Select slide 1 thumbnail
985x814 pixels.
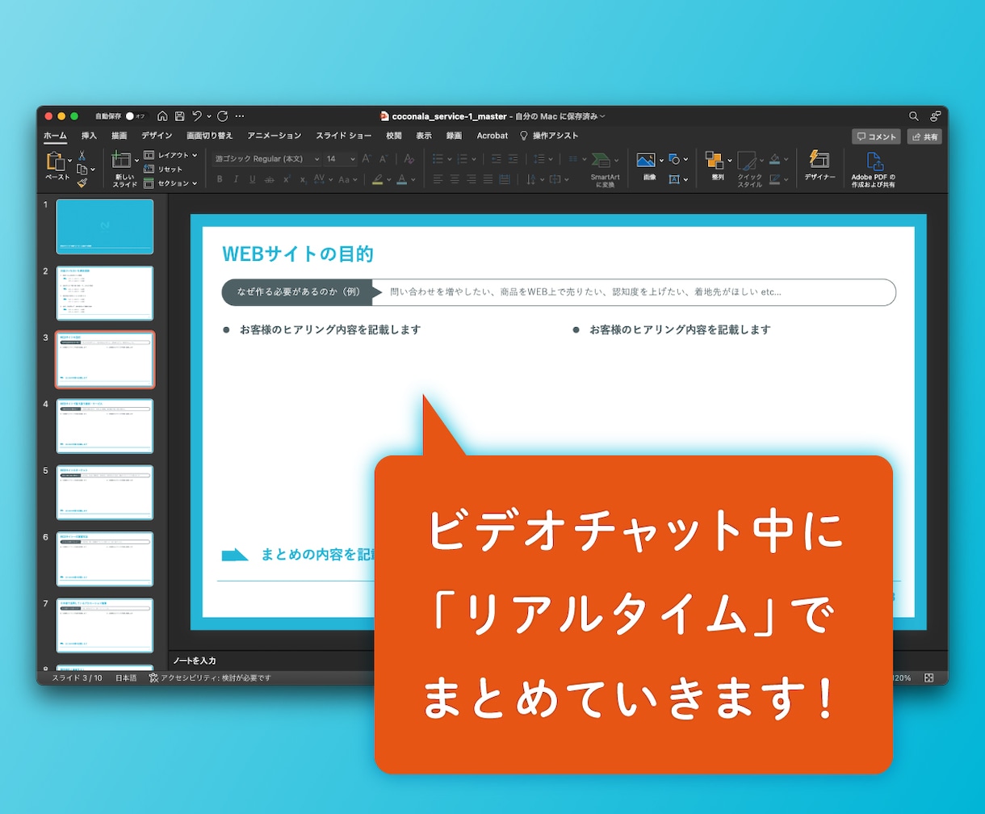point(105,227)
